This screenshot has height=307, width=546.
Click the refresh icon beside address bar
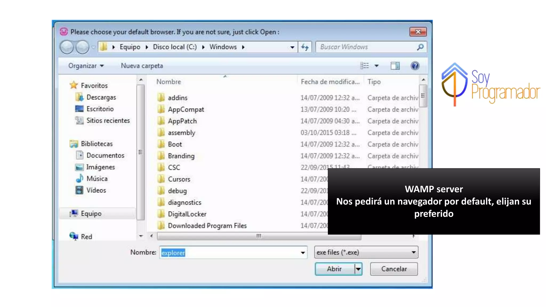[305, 47]
